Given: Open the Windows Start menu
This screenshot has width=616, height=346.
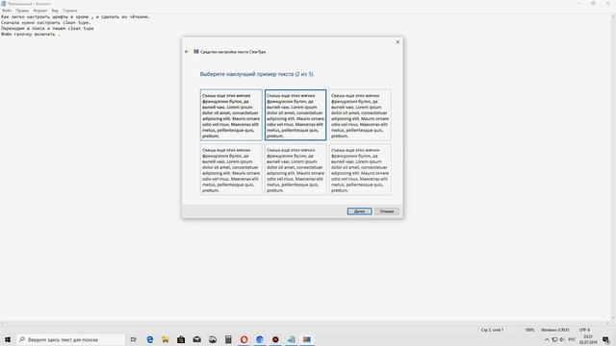Looking at the screenshot, I should pos(8,339).
